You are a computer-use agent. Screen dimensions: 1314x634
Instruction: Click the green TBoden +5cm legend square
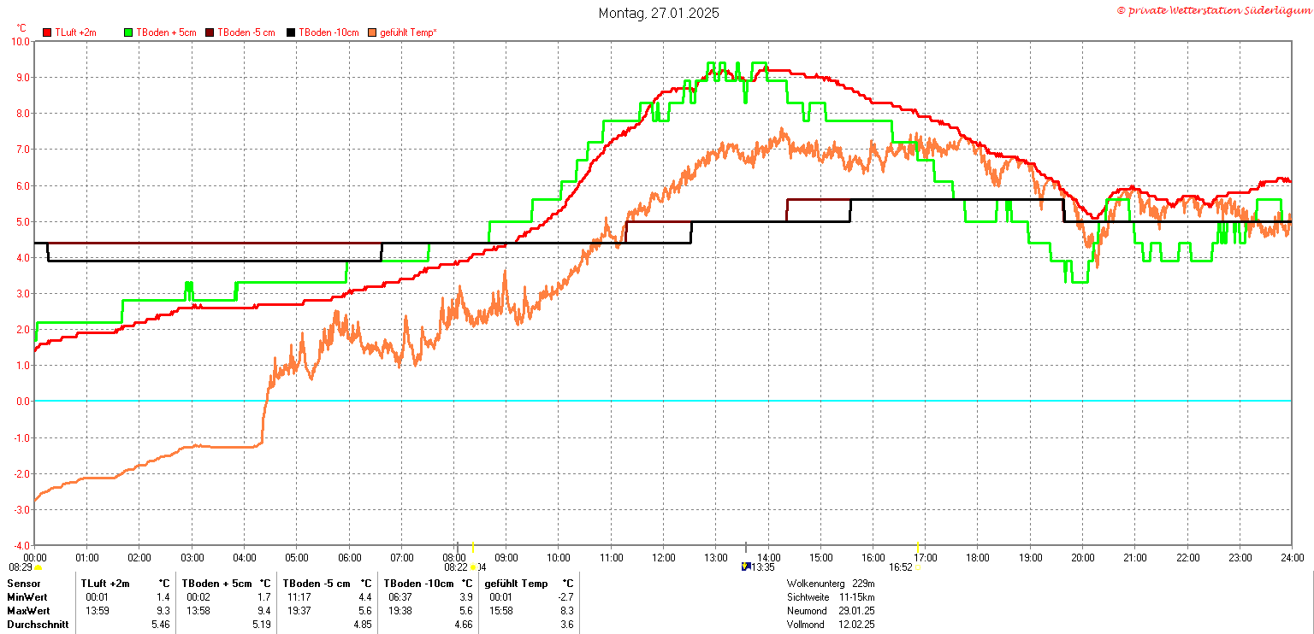(129, 32)
